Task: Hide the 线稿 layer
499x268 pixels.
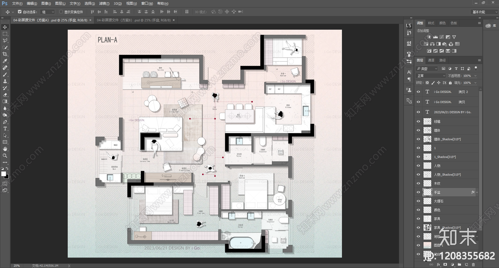Action: (x=419, y=122)
